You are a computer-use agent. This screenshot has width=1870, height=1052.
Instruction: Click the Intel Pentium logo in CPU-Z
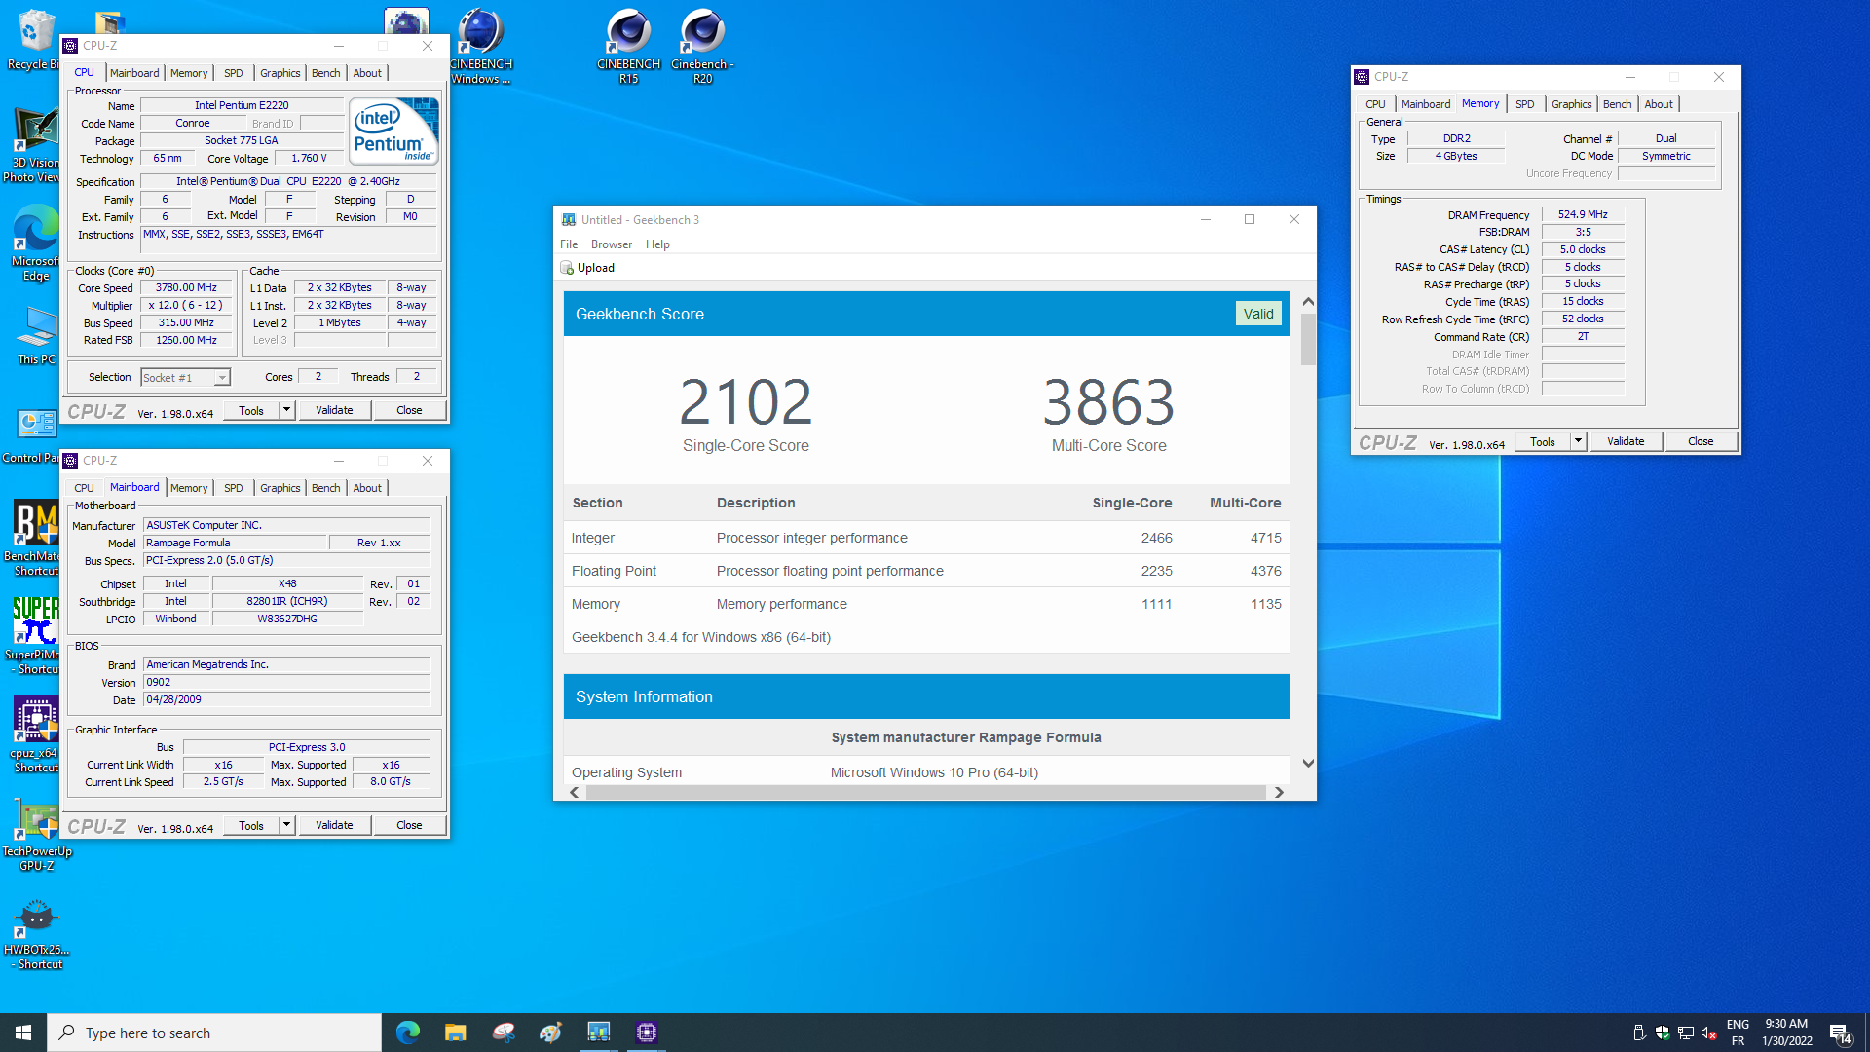coord(393,131)
